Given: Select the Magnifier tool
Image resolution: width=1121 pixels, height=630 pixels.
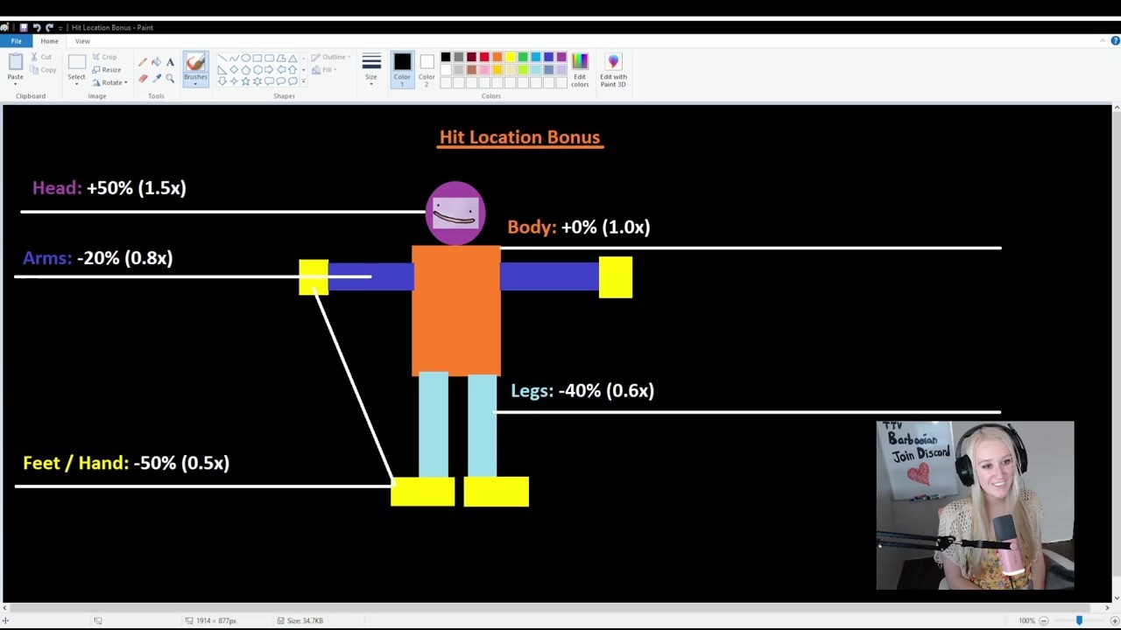Looking at the screenshot, I should coord(170,79).
